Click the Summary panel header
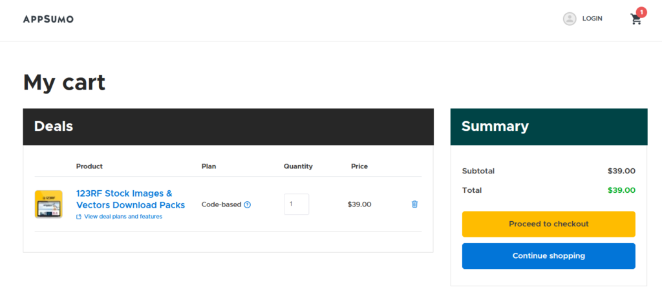The width and height of the screenshot is (662, 296). [x=548, y=126]
